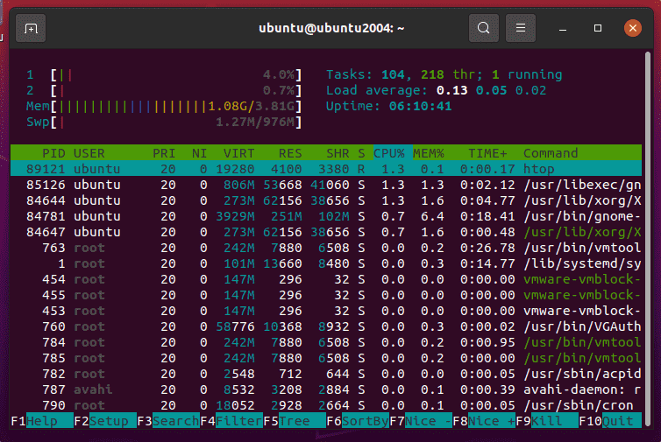Viewport: 661px width, 442px height.
Task: Activate F4 Filter in htop
Action: [239, 420]
